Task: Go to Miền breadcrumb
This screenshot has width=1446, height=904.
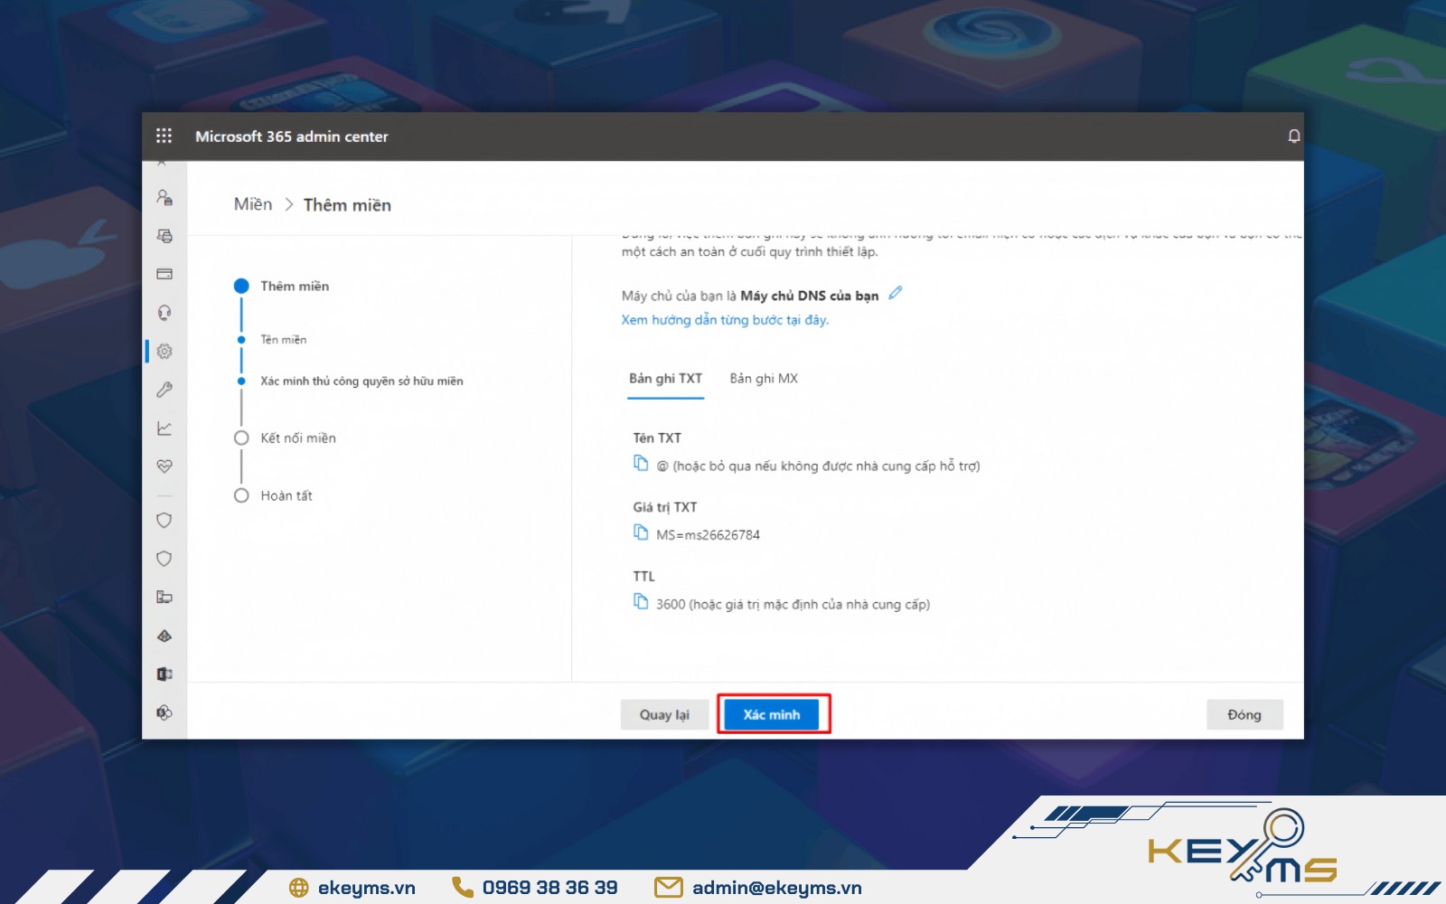Action: pos(253,204)
